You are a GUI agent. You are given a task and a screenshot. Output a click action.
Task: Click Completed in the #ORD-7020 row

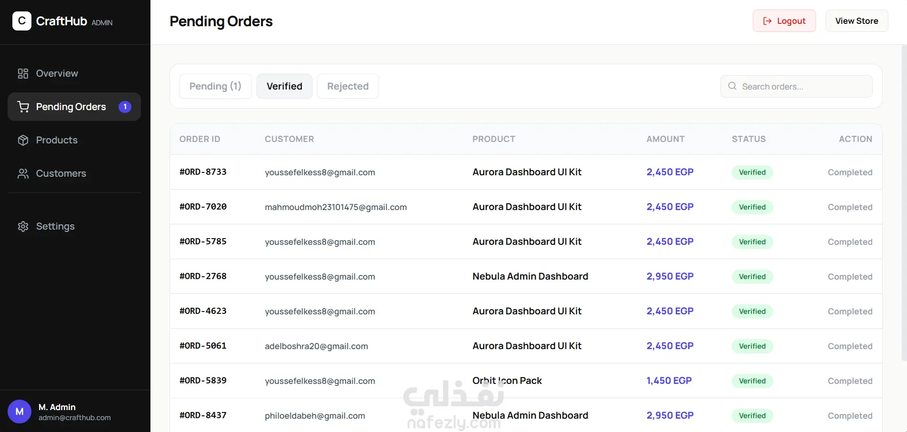pyautogui.click(x=850, y=207)
